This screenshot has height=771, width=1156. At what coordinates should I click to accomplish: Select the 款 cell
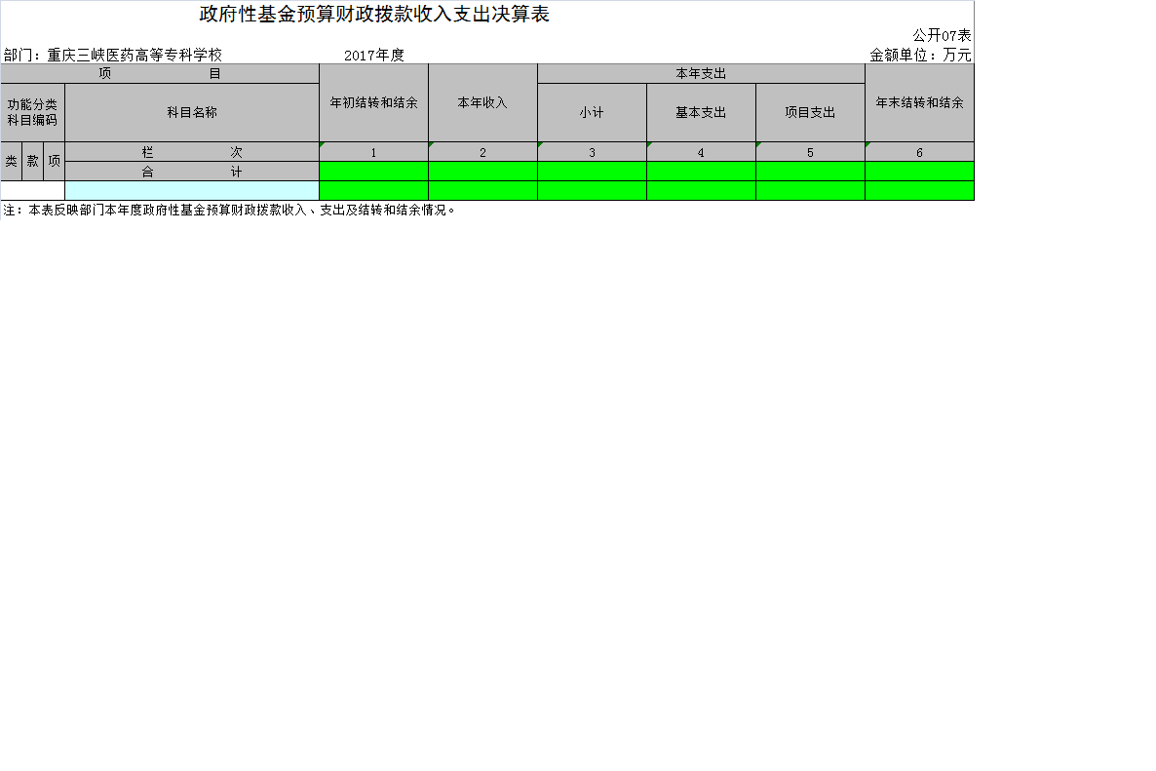click(32, 162)
